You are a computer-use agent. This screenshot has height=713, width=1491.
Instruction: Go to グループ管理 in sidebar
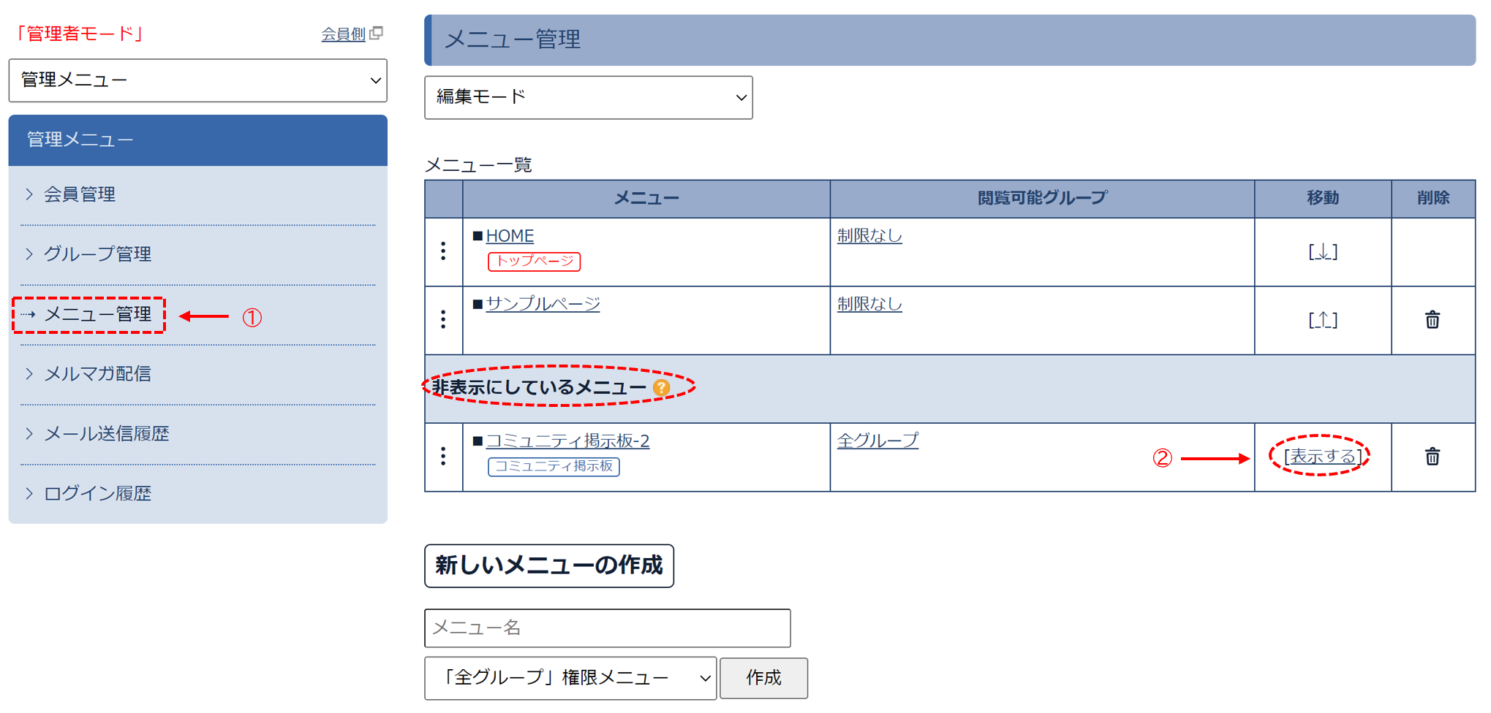coord(97,254)
